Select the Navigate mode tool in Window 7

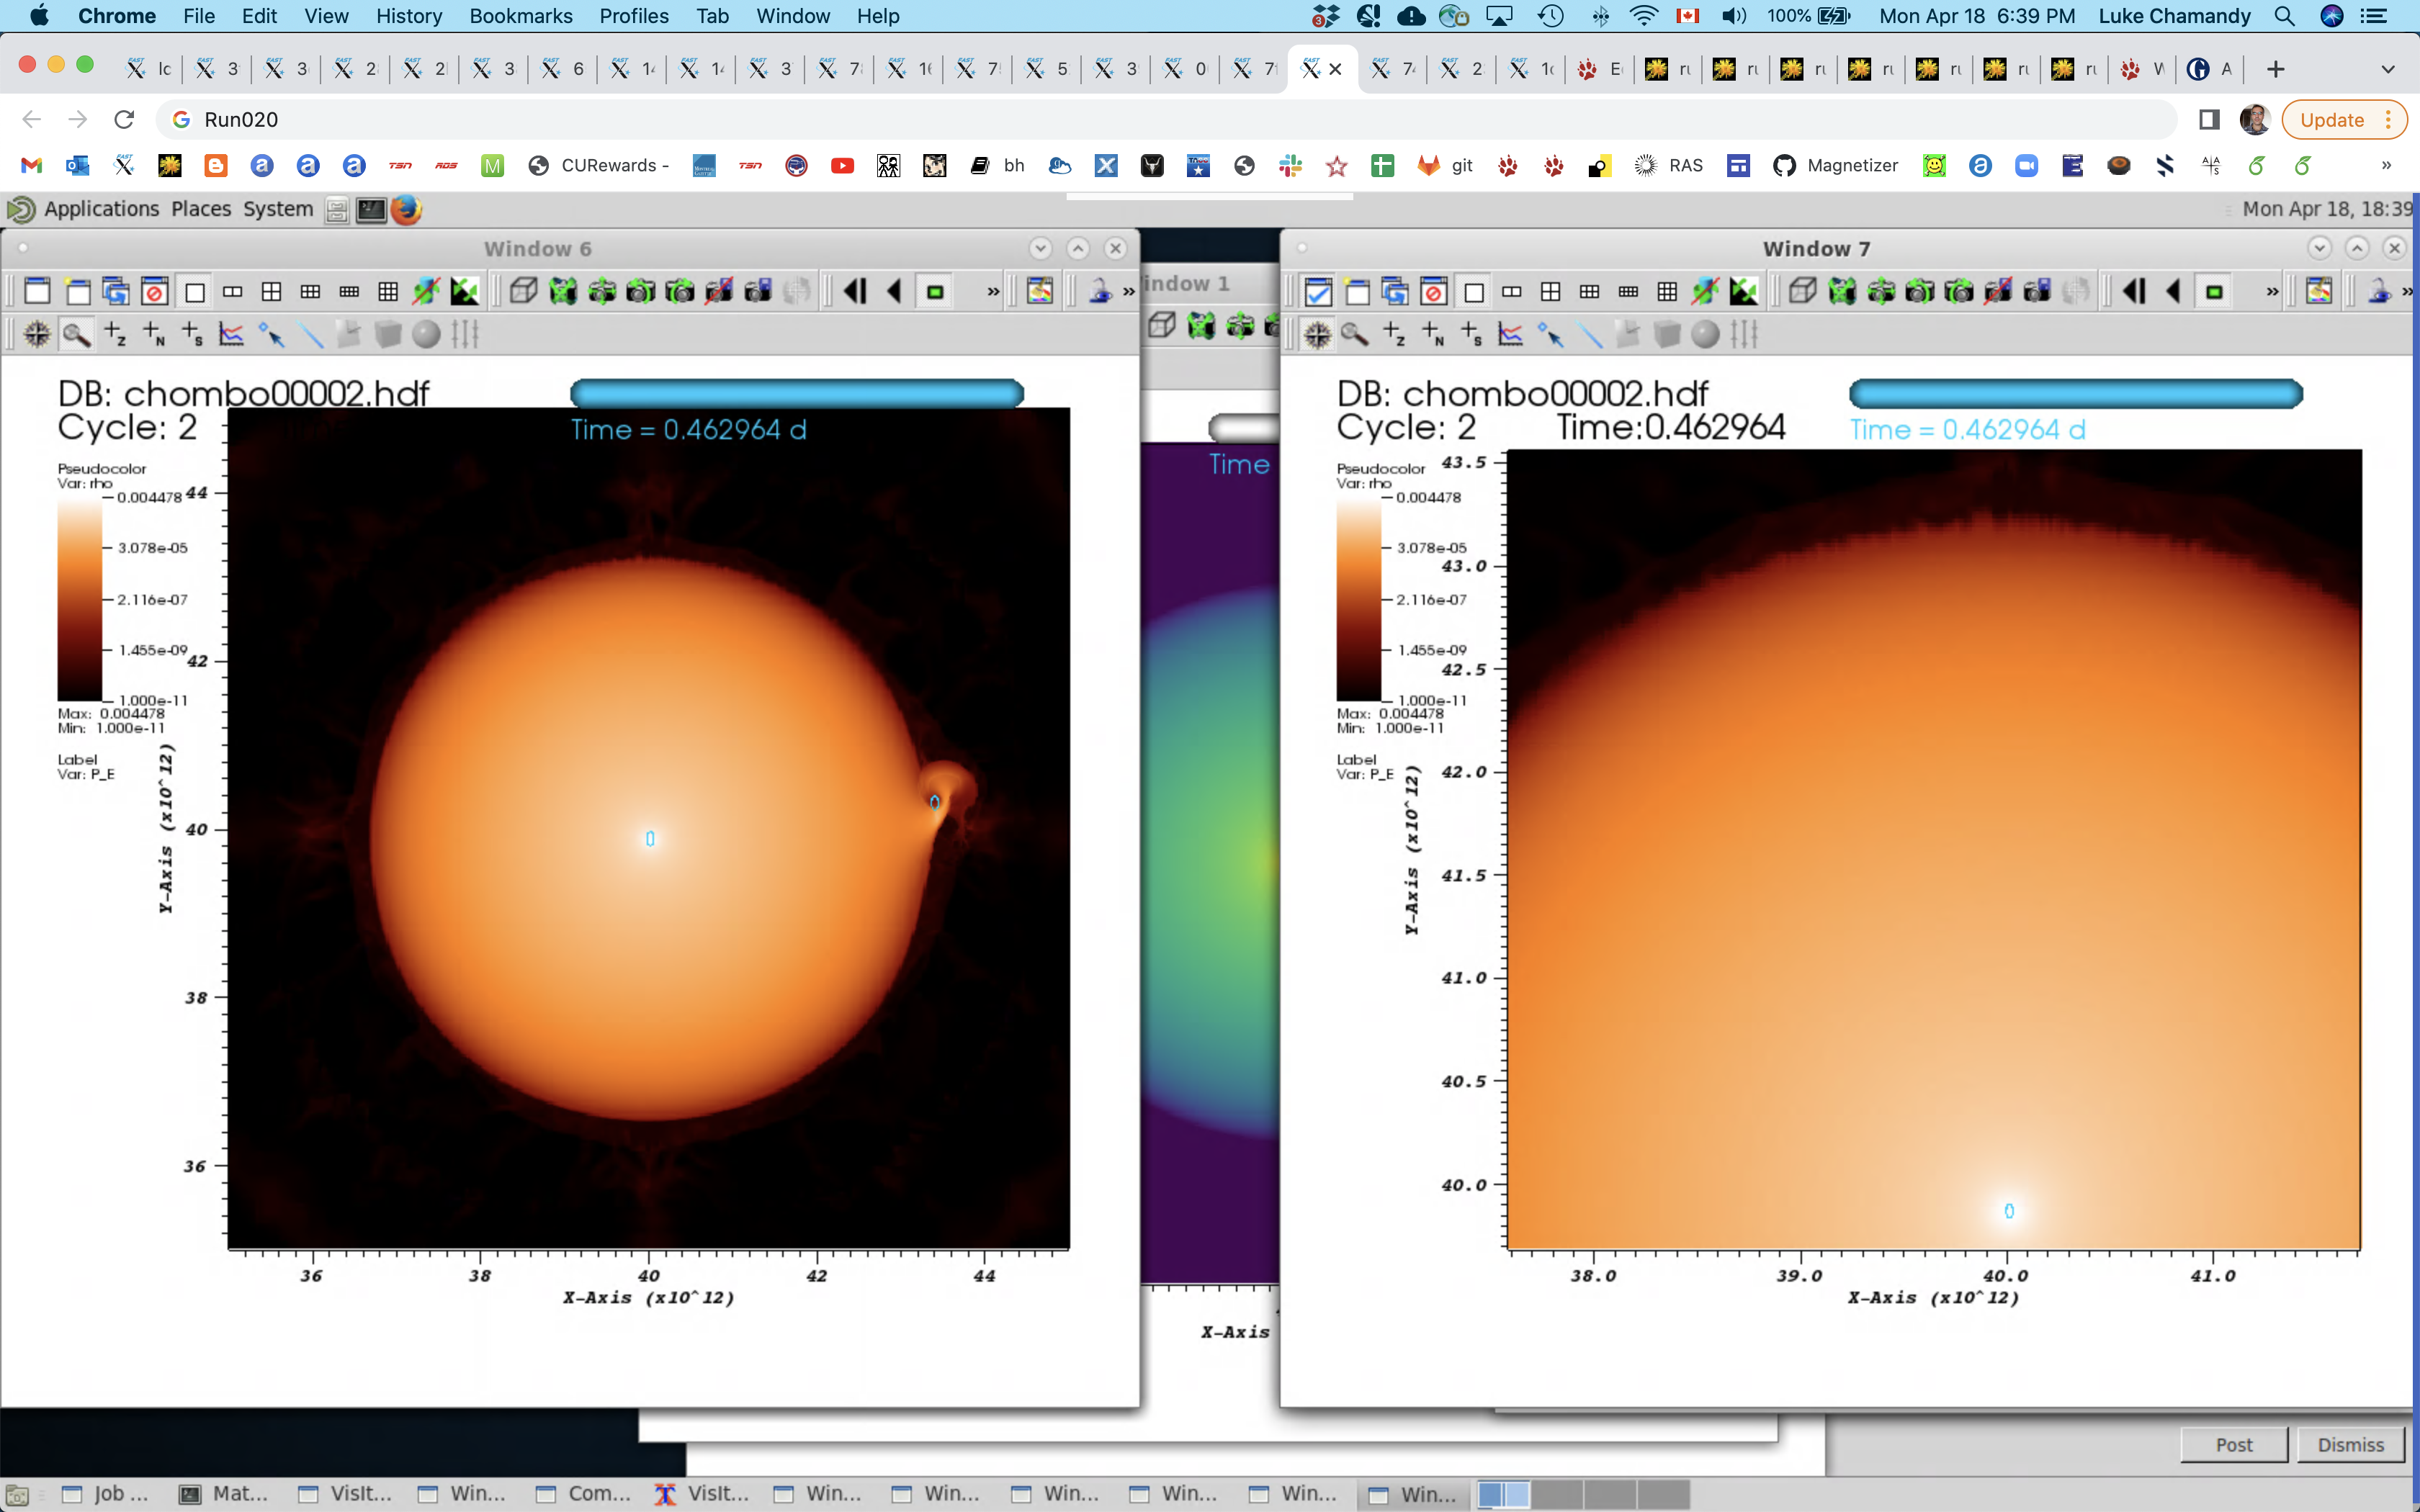coord(1317,334)
